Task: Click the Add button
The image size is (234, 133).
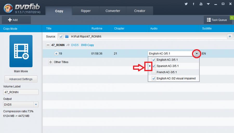Action: [x=16, y=20]
